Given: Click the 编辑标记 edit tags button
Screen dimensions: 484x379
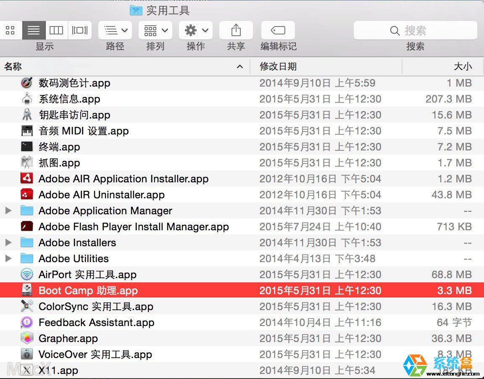Looking at the screenshot, I should (278, 30).
